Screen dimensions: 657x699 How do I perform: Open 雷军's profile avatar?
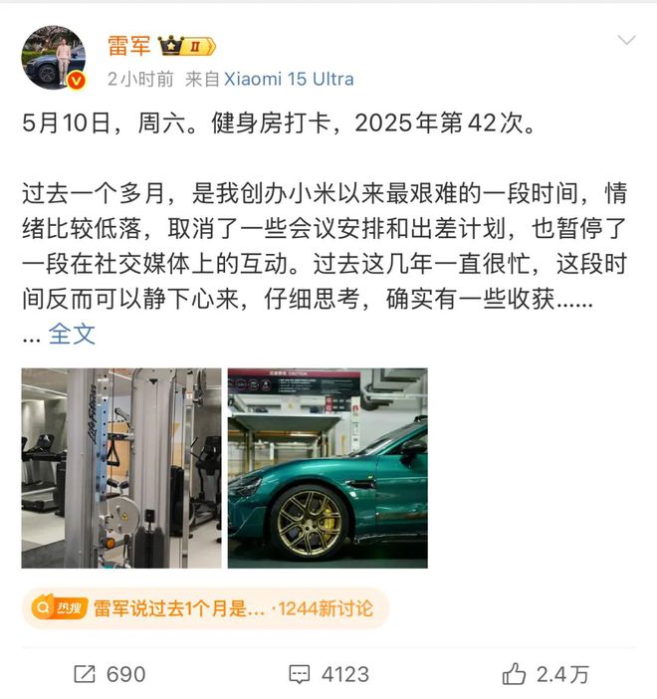tap(54, 58)
